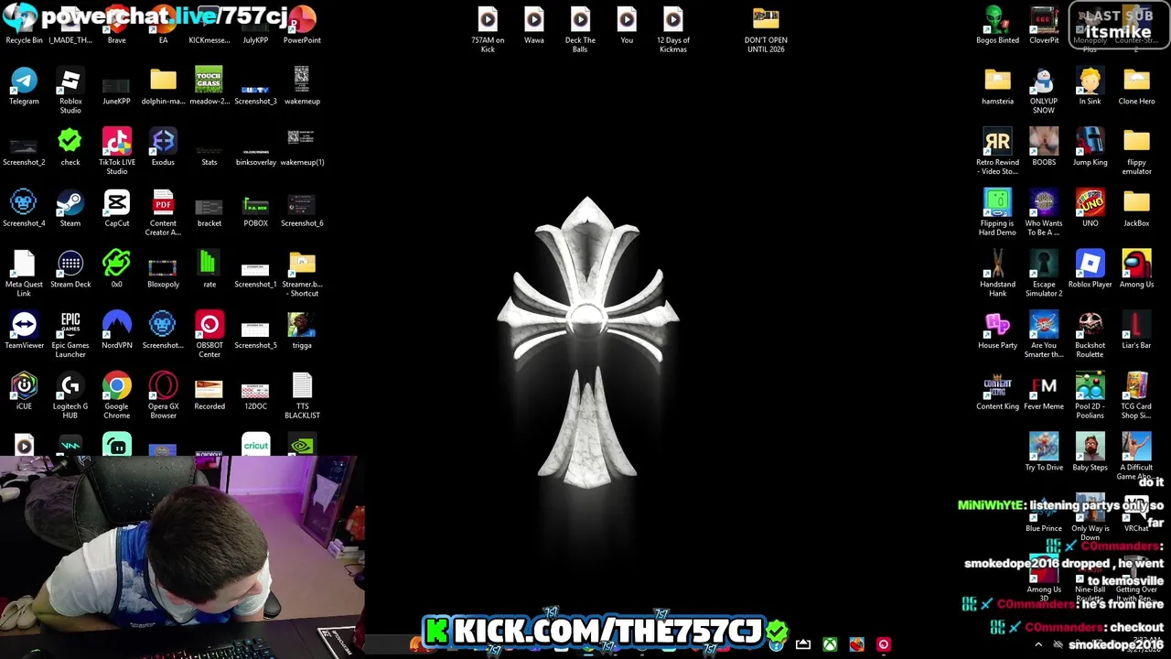
Task: Launch the House Party game shortcut
Action: [x=997, y=330]
